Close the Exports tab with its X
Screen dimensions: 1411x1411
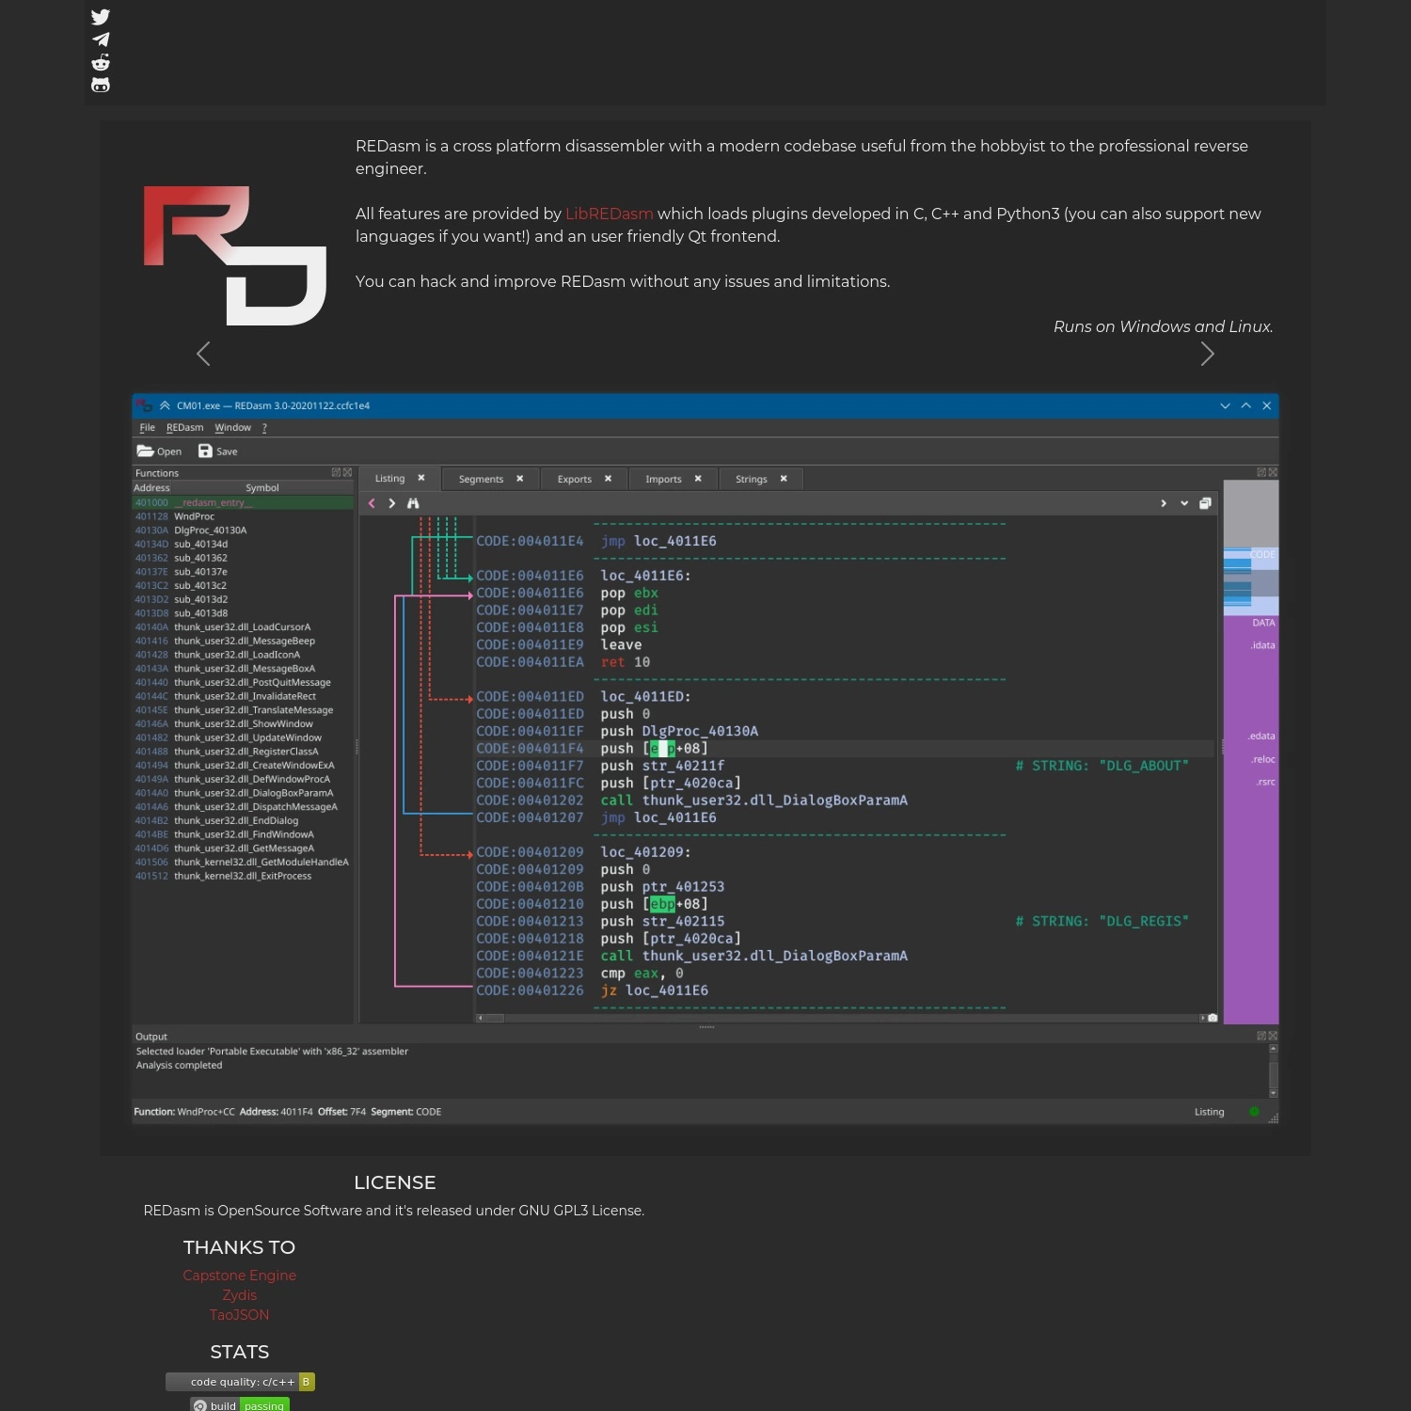608,479
